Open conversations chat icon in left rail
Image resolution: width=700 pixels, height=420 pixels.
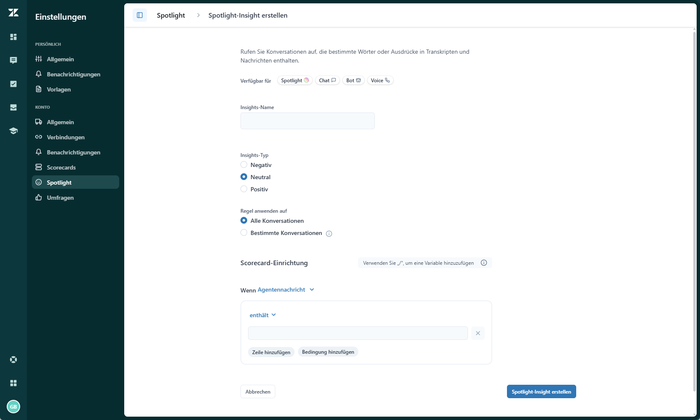13,60
